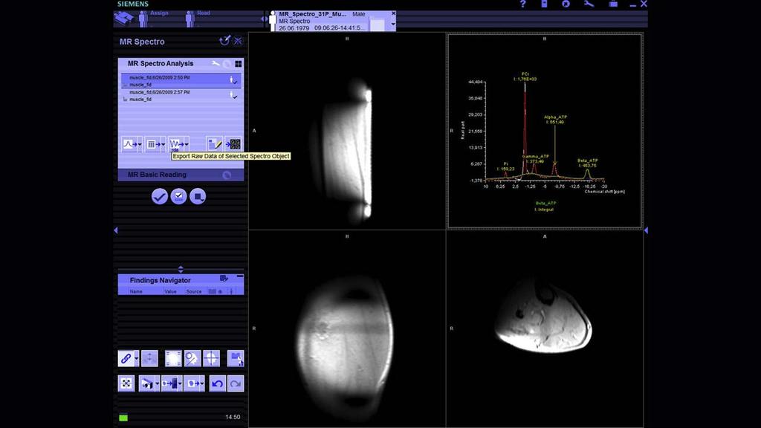The width and height of the screenshot is (761, 428).
Task: Click the checkbox circle button below MR Basic Reading
Action: click(178, 196)
